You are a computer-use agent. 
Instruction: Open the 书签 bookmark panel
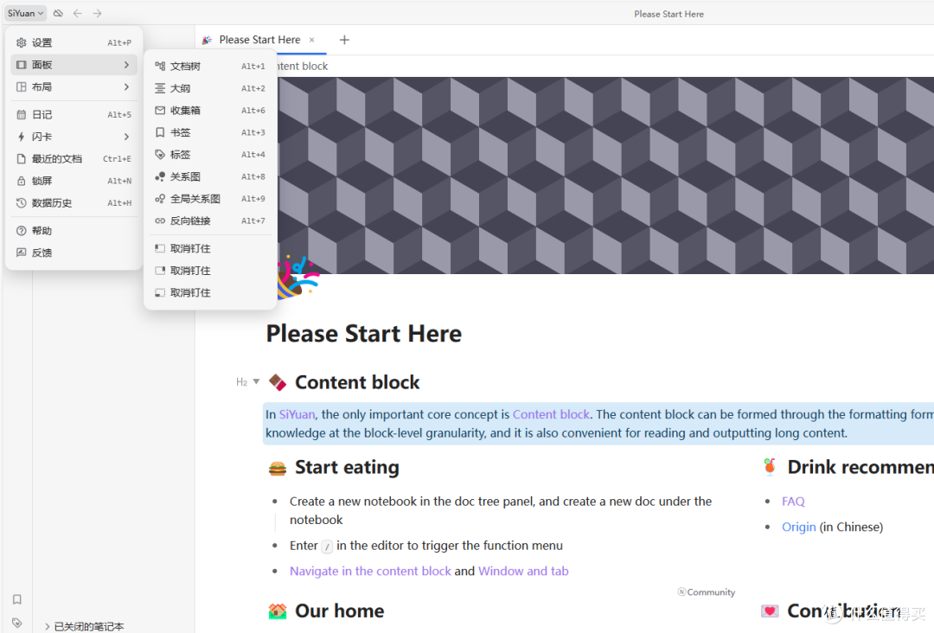pyautogui.click(x=210, y=132)
